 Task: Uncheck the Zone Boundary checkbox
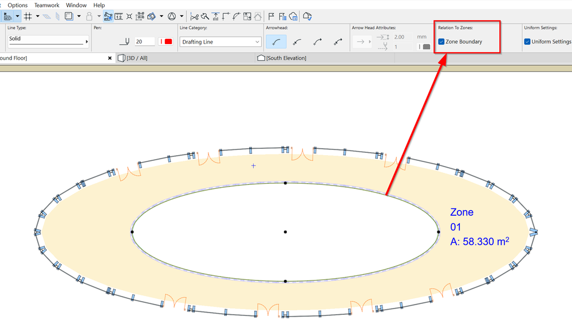tap(441, 42)
